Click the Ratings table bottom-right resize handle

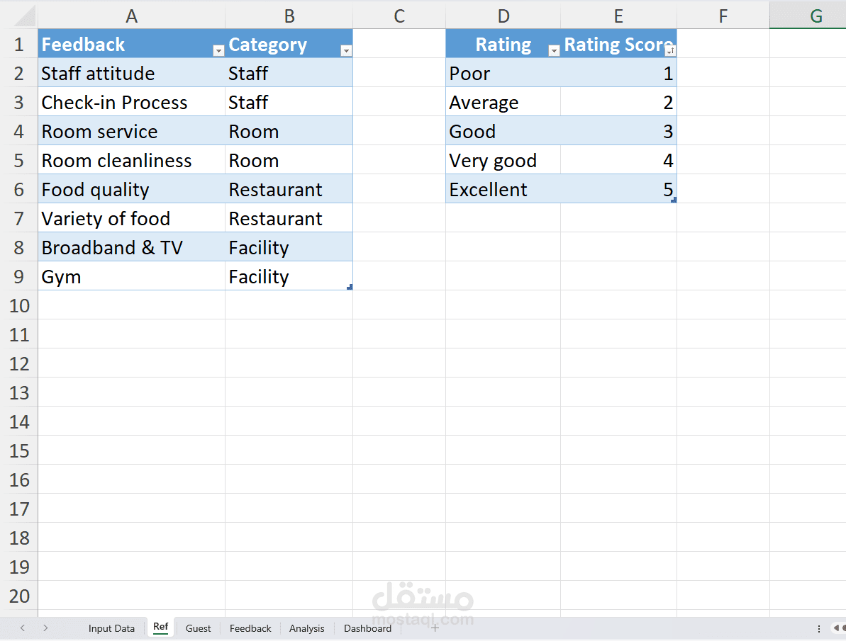click(673, 200)
